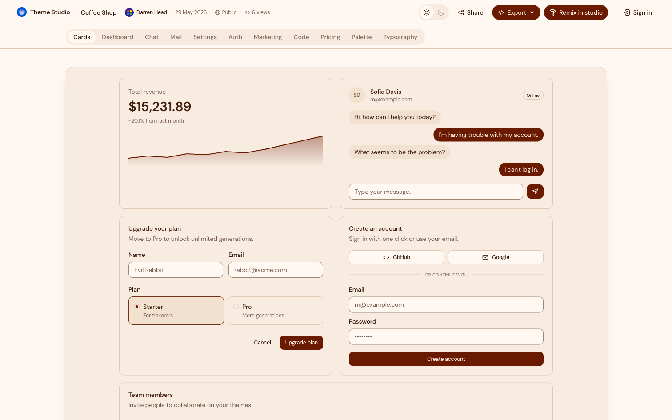
Task: Click the Create account button
Action: pyautogui.click(x=446, y=359)
